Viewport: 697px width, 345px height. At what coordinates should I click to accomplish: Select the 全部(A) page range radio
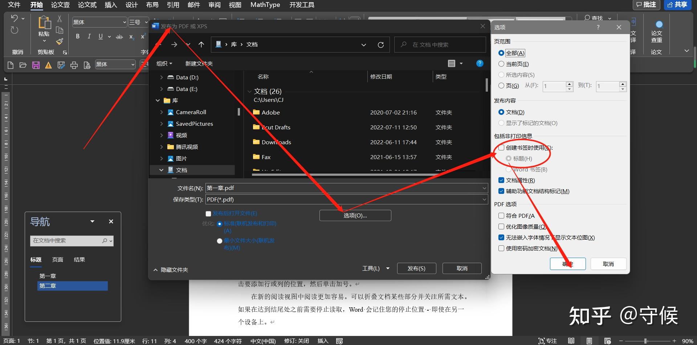click(x=501, y=53)
